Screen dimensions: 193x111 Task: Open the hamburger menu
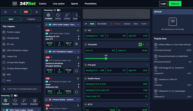pos(15,4)
